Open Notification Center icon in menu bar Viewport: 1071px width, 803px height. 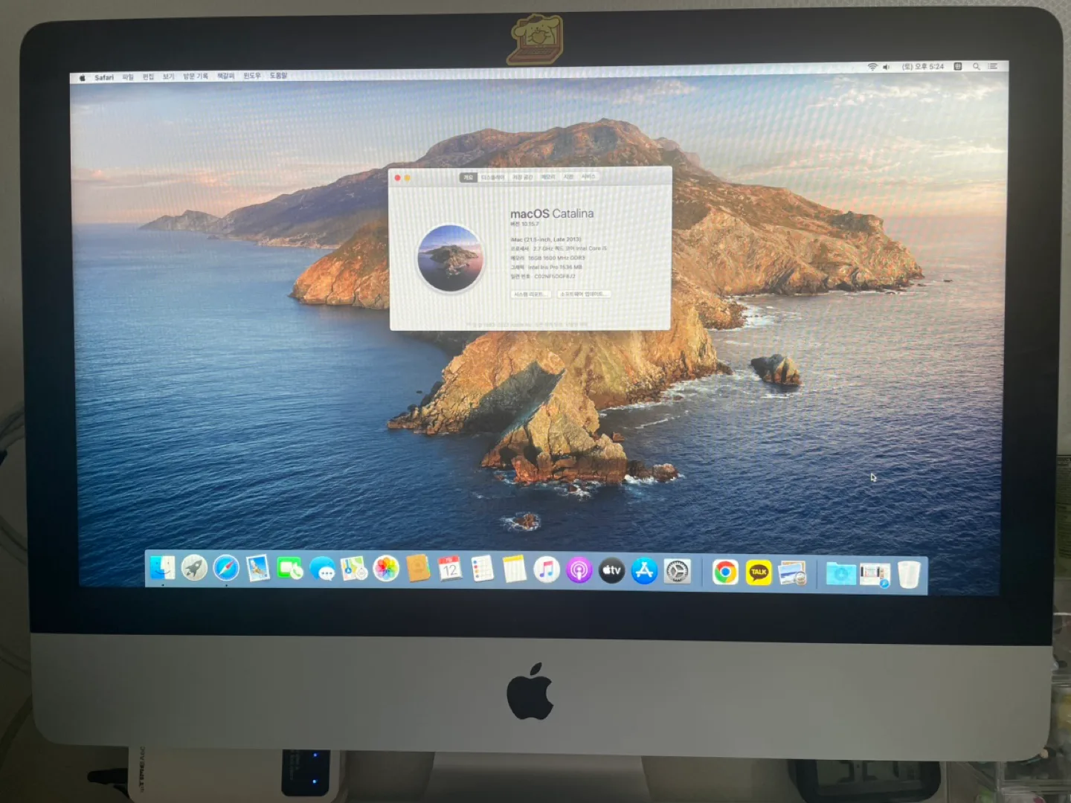[x=992, y=66]
